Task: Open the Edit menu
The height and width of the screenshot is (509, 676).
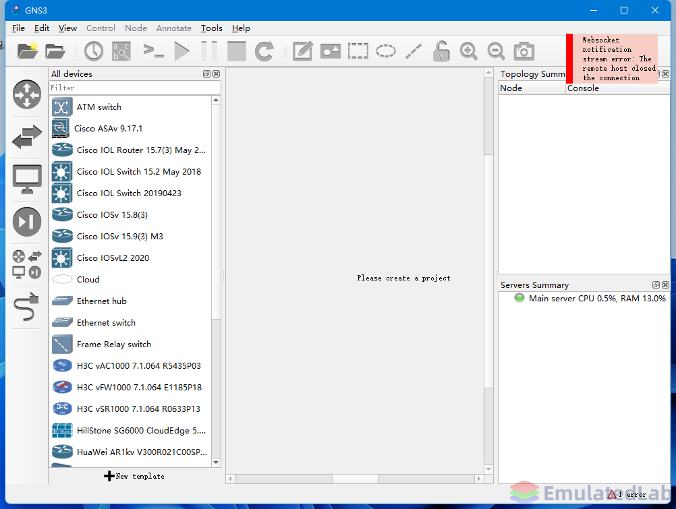Action: click(42, 28)
